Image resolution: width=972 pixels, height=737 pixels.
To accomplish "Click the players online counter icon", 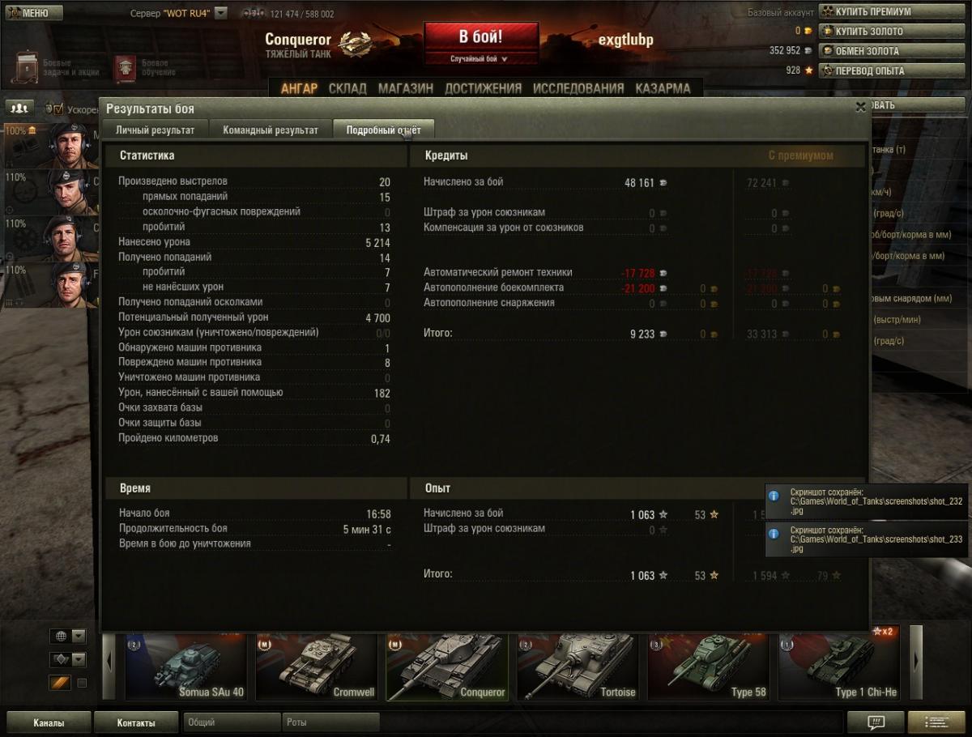I will [254, 14].
